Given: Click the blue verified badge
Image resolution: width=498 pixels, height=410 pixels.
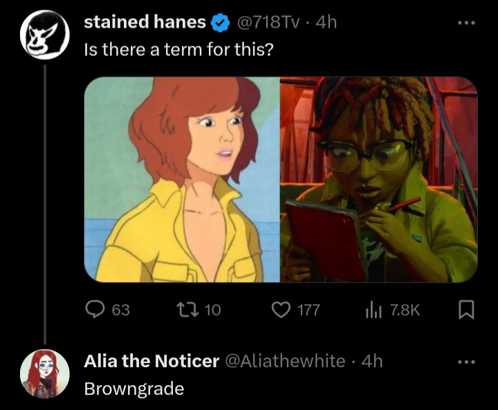Looking at the screenshot, I should click(x=220, y=23).
